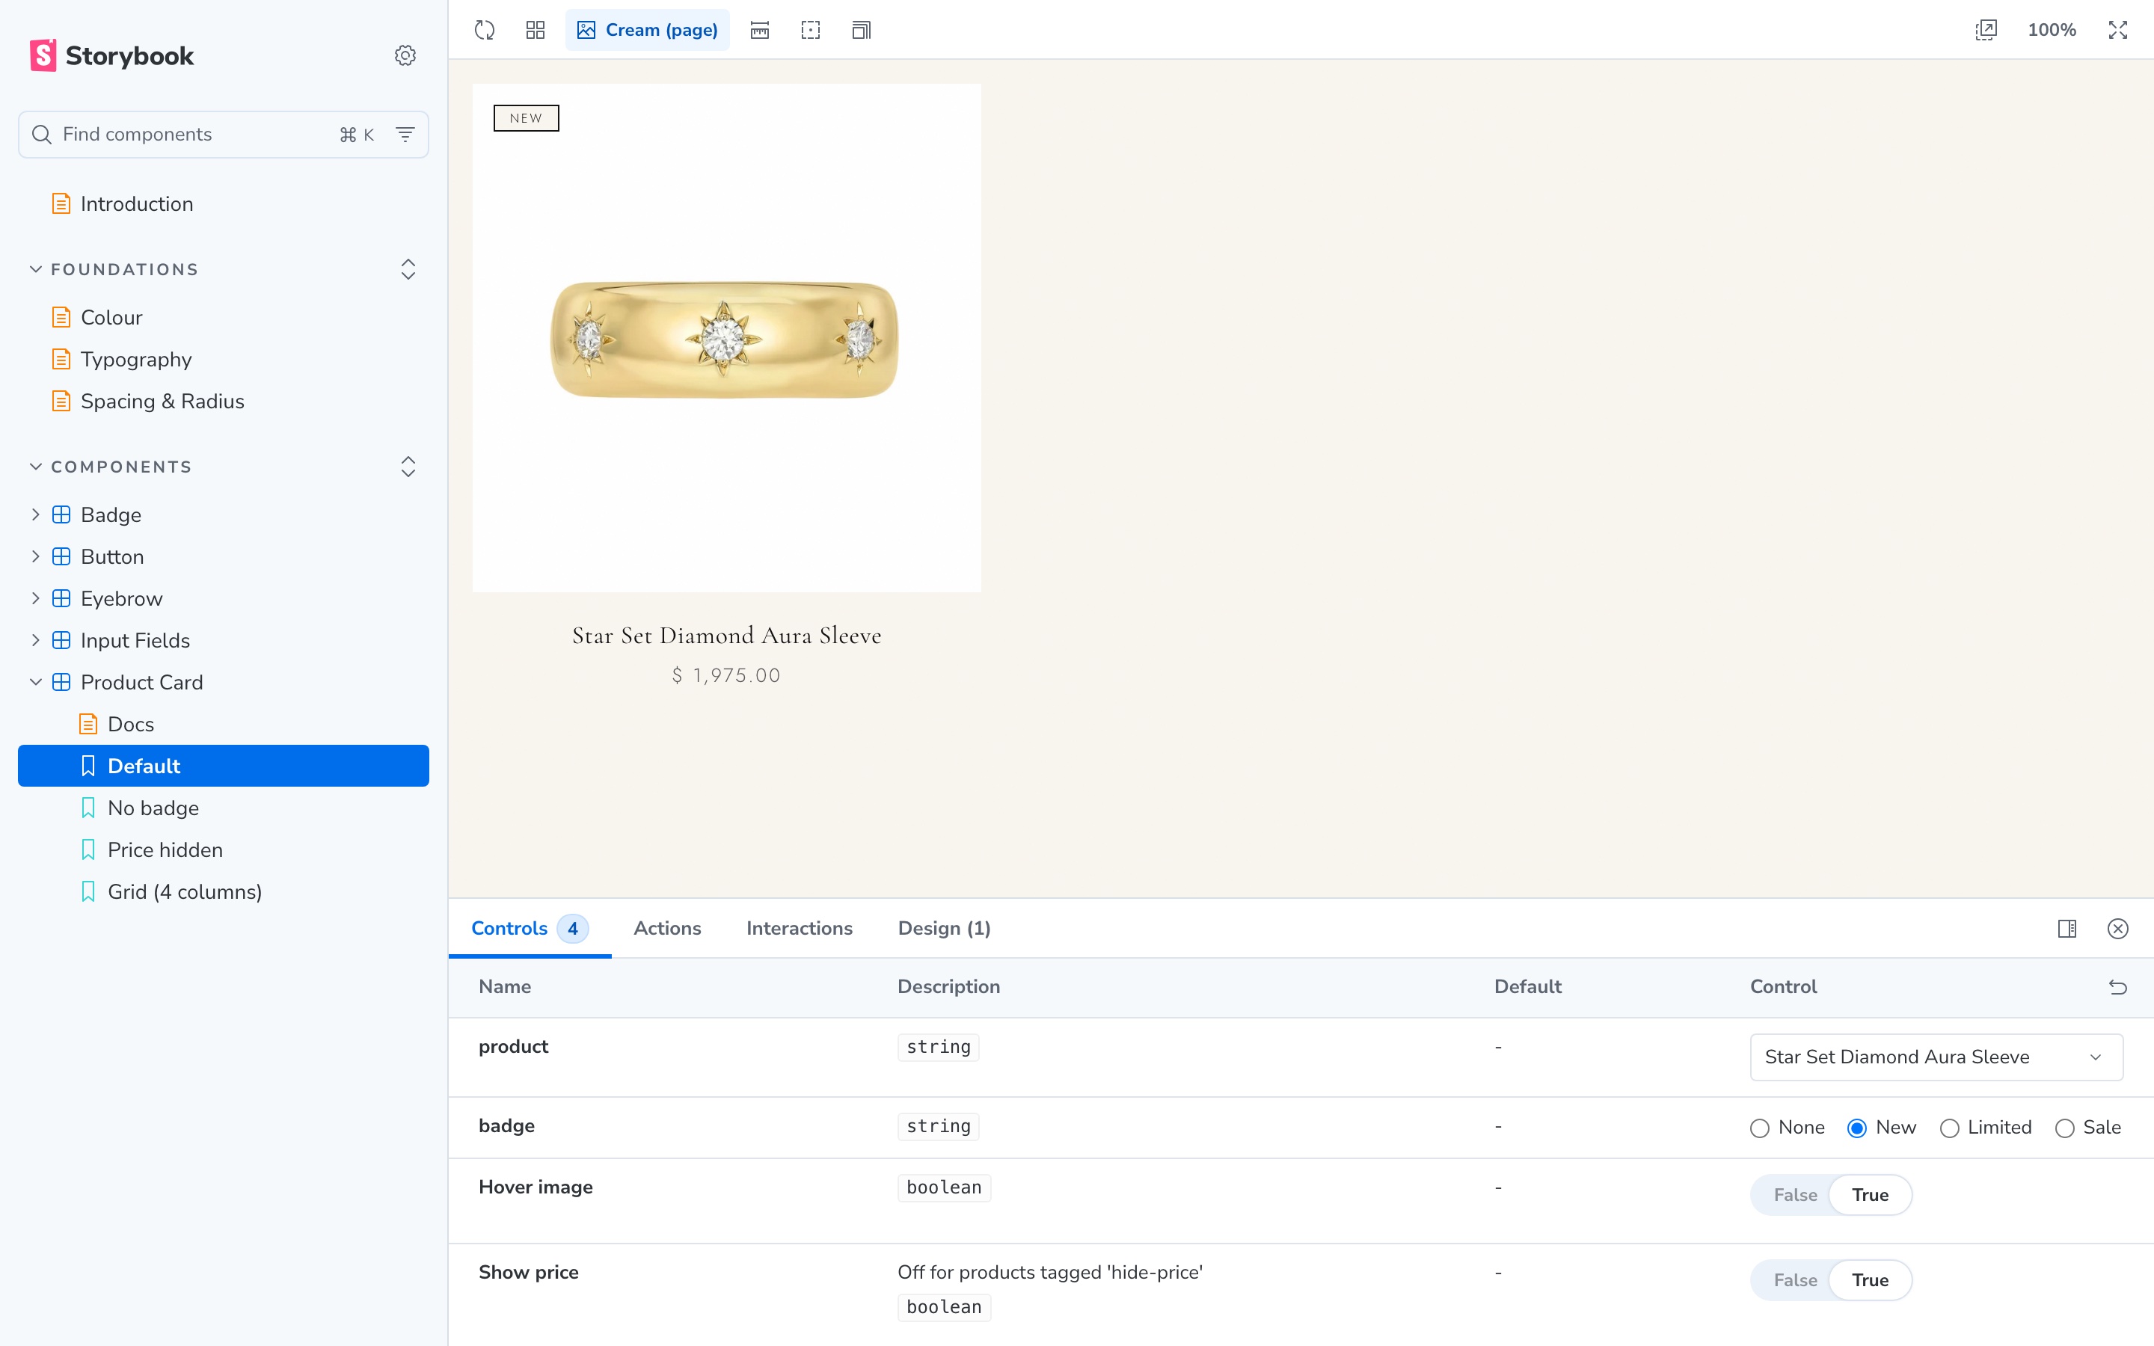Expand all Foundations items arrows icon

pyautogui.click(x=408, y=269)
